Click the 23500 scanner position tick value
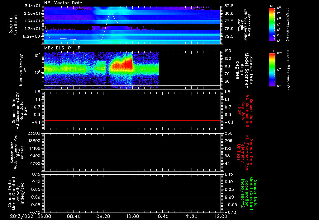Screen dimensions: 319x220 click(34, 133)
